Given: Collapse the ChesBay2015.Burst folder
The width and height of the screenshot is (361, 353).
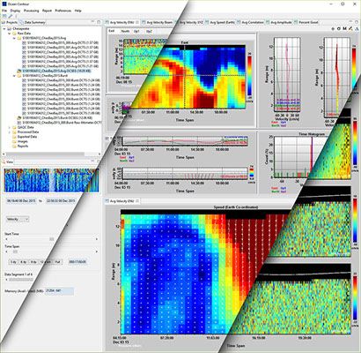Looking at the screenshot, I should (14, 76).
